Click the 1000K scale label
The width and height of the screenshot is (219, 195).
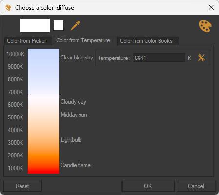coord(16,168)
